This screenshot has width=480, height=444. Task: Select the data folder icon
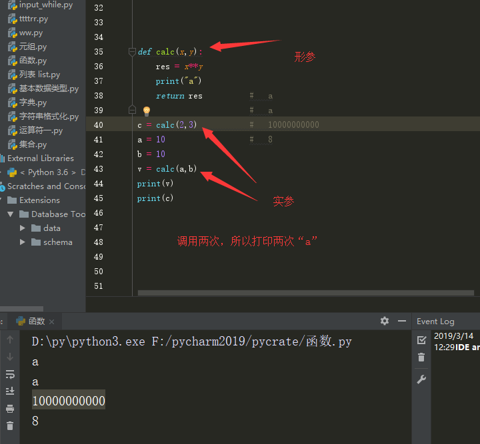[36, 228]
